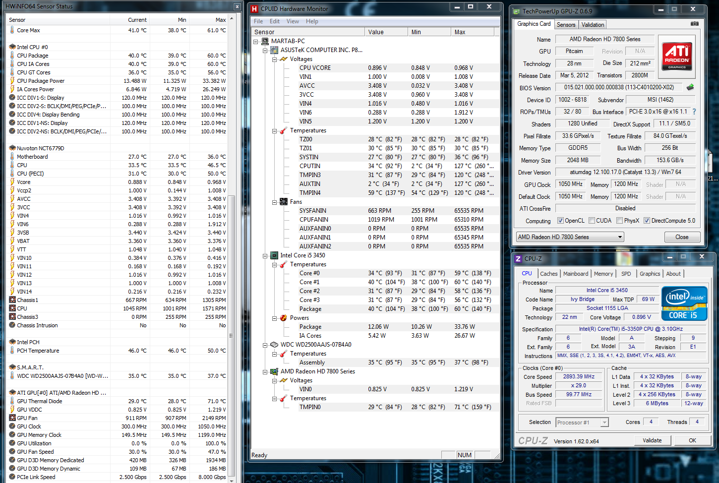Image resolution: width=719 pixels, height=483 pixels.
Task: Toggle the CUDA checkbox
Action: pos(592,221)
